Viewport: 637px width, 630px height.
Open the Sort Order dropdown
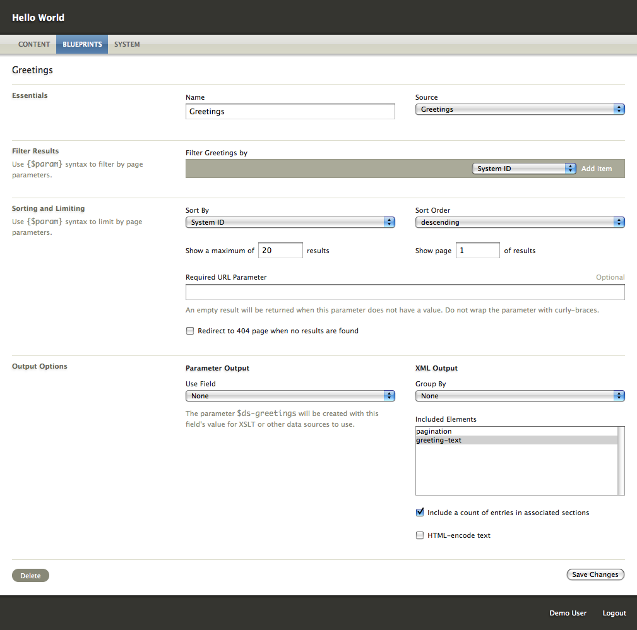[520, 222]
